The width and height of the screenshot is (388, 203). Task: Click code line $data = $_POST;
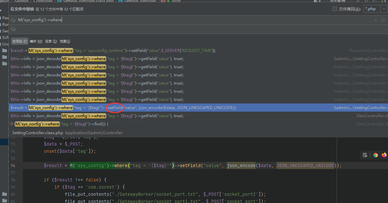pos(63,144)
